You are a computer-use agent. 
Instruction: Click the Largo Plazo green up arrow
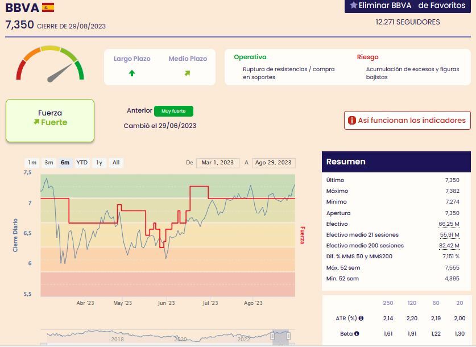(x=132, y=73)
